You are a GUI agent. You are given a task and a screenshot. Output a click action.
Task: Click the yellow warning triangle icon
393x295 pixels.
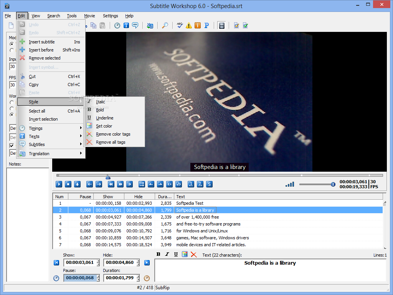[x=189, y=25]
